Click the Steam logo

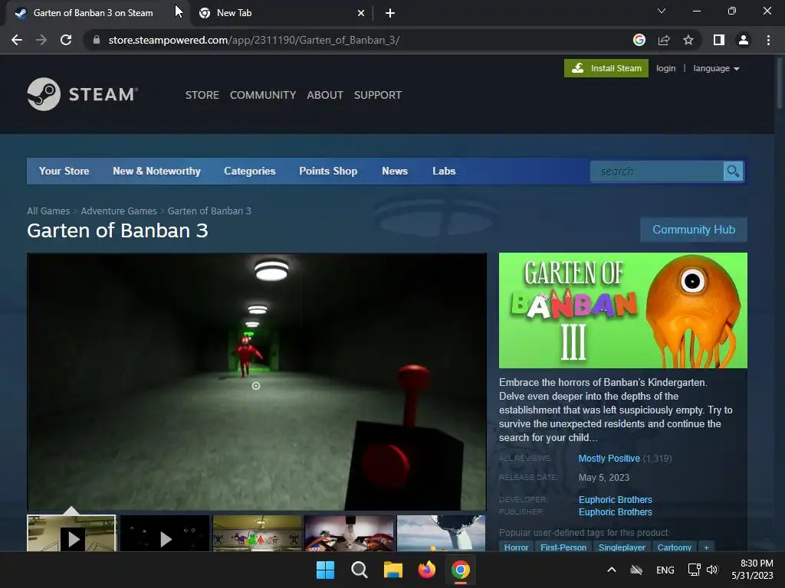(x=83, y=94)
